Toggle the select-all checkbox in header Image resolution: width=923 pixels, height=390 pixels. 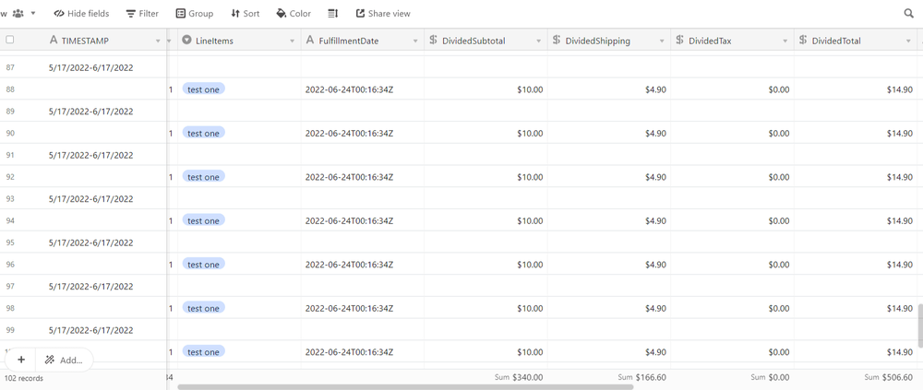pos(9,40)
